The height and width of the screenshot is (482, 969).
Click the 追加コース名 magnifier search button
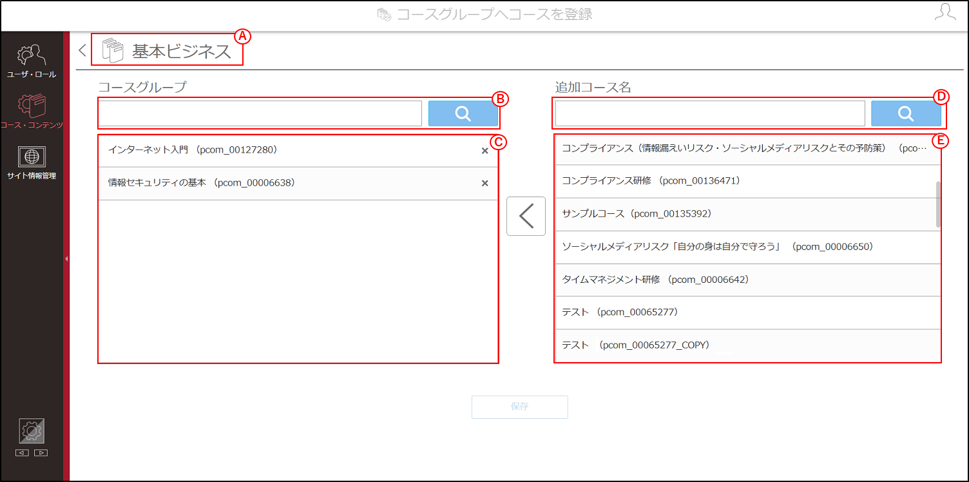click(x=906, y=113)
